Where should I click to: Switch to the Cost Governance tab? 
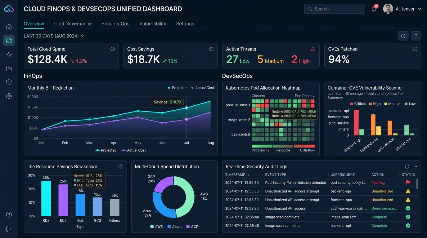coord(73,24)
